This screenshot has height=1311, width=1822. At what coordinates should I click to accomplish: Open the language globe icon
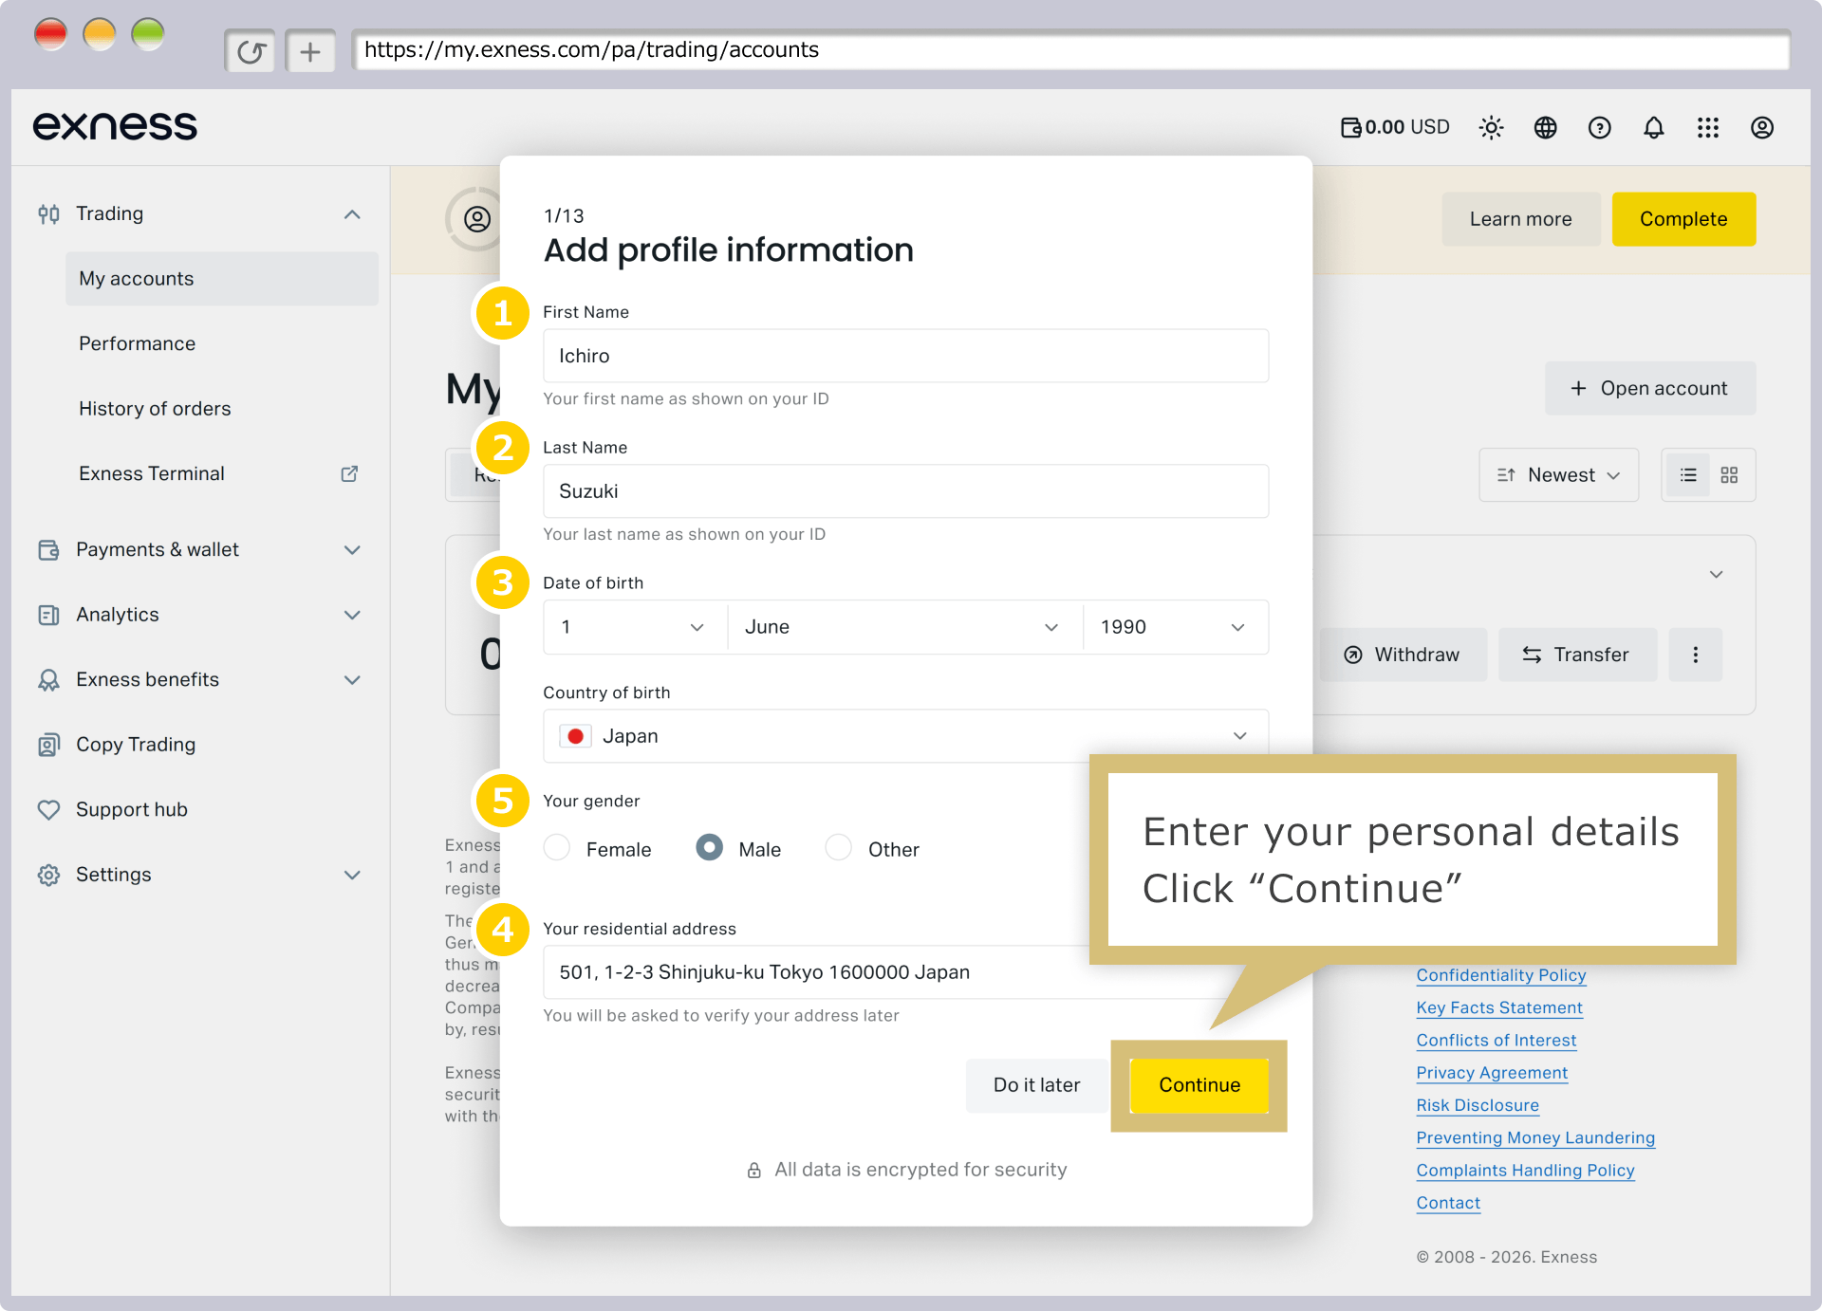click(x=1545, y=127)
